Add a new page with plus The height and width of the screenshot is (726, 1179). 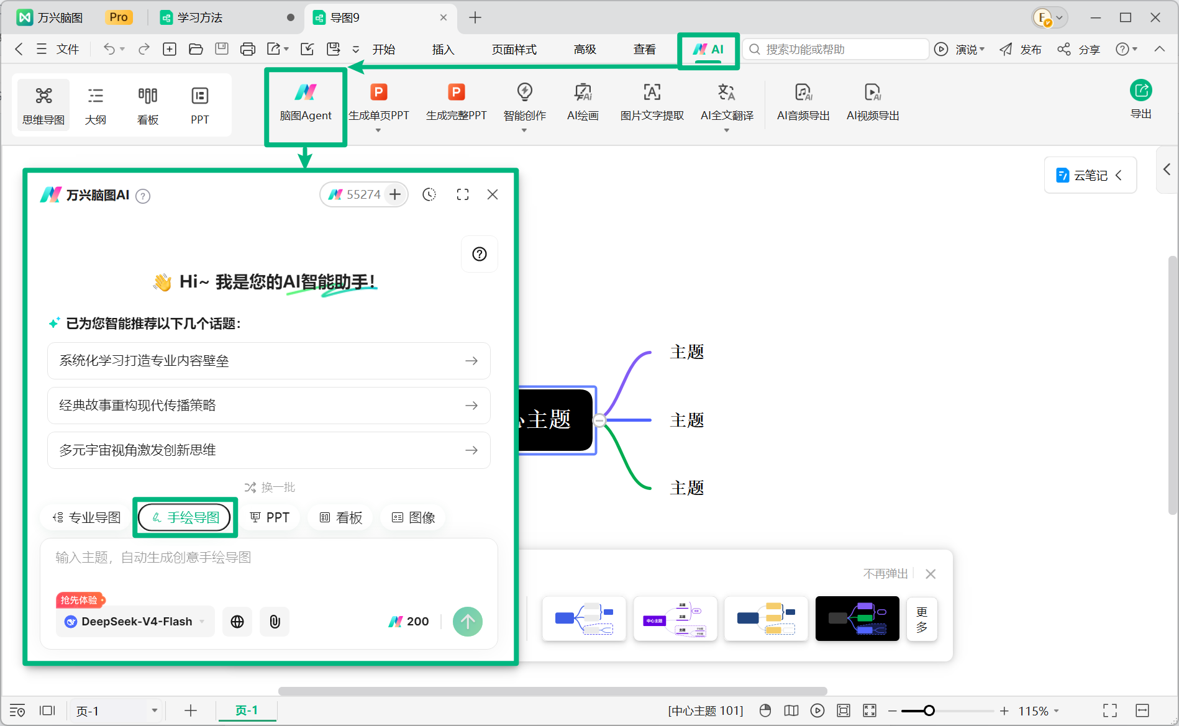click(x=191, y=710)
